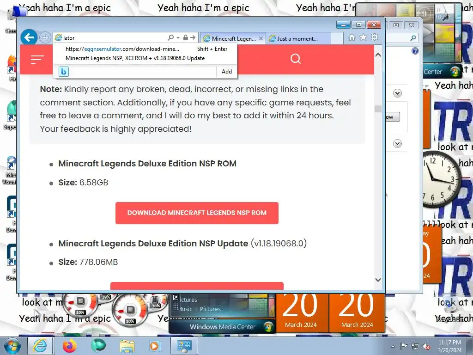Image resolution: width=473 pixels, height=355 pixels.
Task: Click the address bar Go arrow
Action: tap(193, 37)
